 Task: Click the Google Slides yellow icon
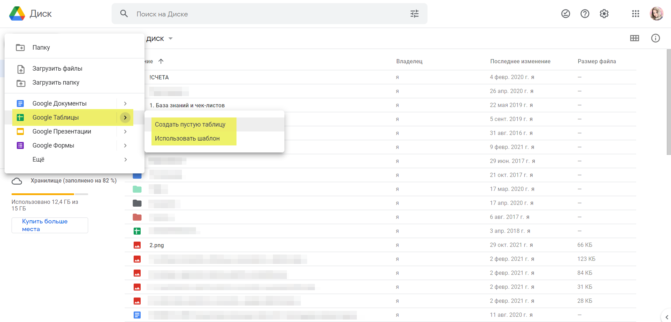[20, 131]
